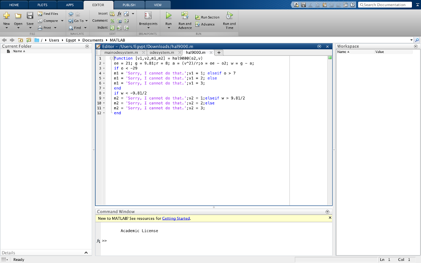421x263 pixels.
Task: Click Paste icon in quick access toolbar
Action: point(324,5)
